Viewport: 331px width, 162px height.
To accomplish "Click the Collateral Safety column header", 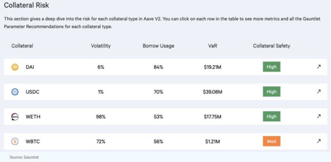I will point(271,46).
